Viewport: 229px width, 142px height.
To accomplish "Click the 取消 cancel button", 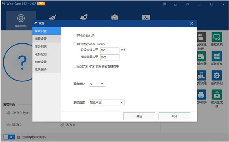I will point(174,116).
